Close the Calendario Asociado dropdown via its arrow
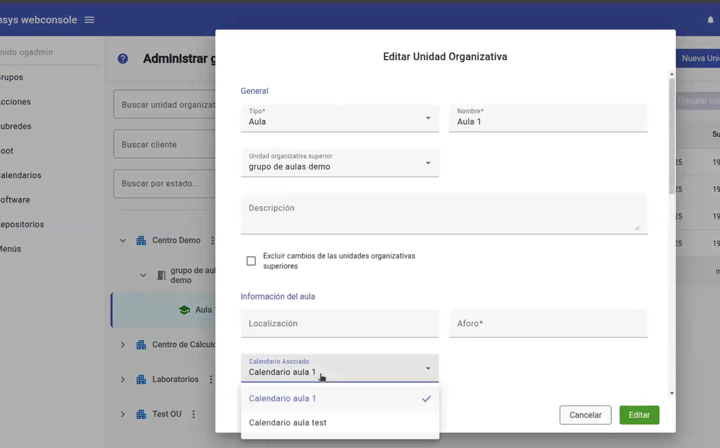 [x=428, y=369]
